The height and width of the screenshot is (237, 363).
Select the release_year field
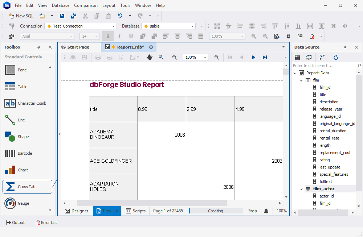point(331,109)
